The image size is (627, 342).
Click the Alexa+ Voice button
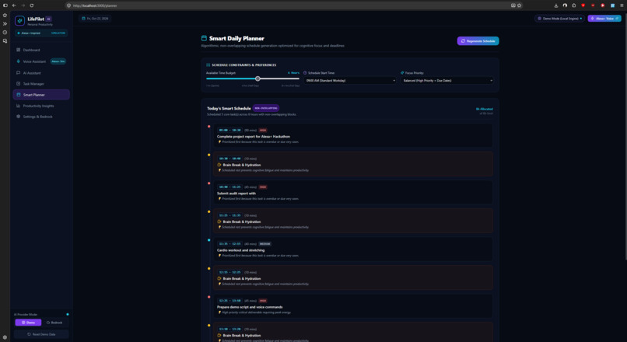(x=604, y=19)
